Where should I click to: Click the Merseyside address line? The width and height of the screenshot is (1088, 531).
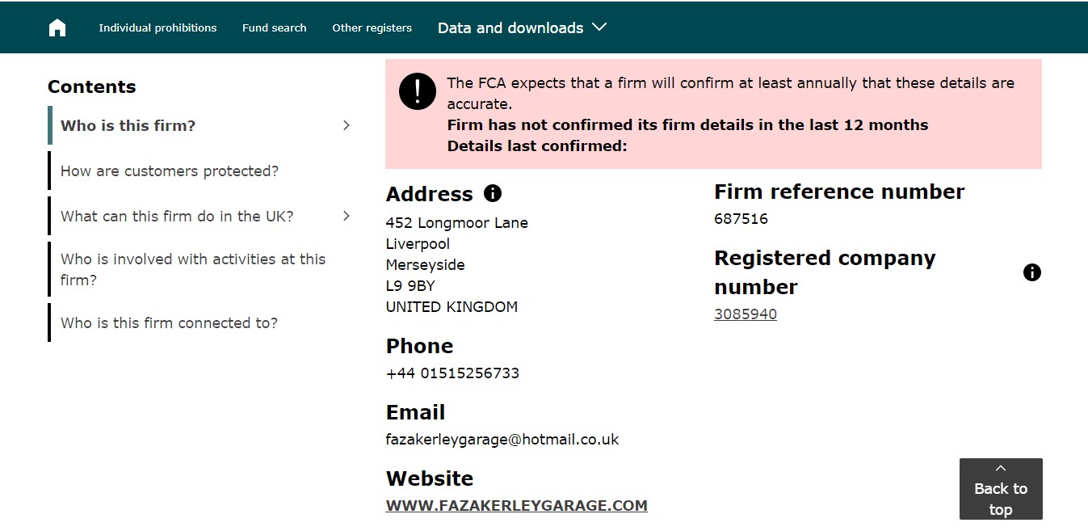426,264
